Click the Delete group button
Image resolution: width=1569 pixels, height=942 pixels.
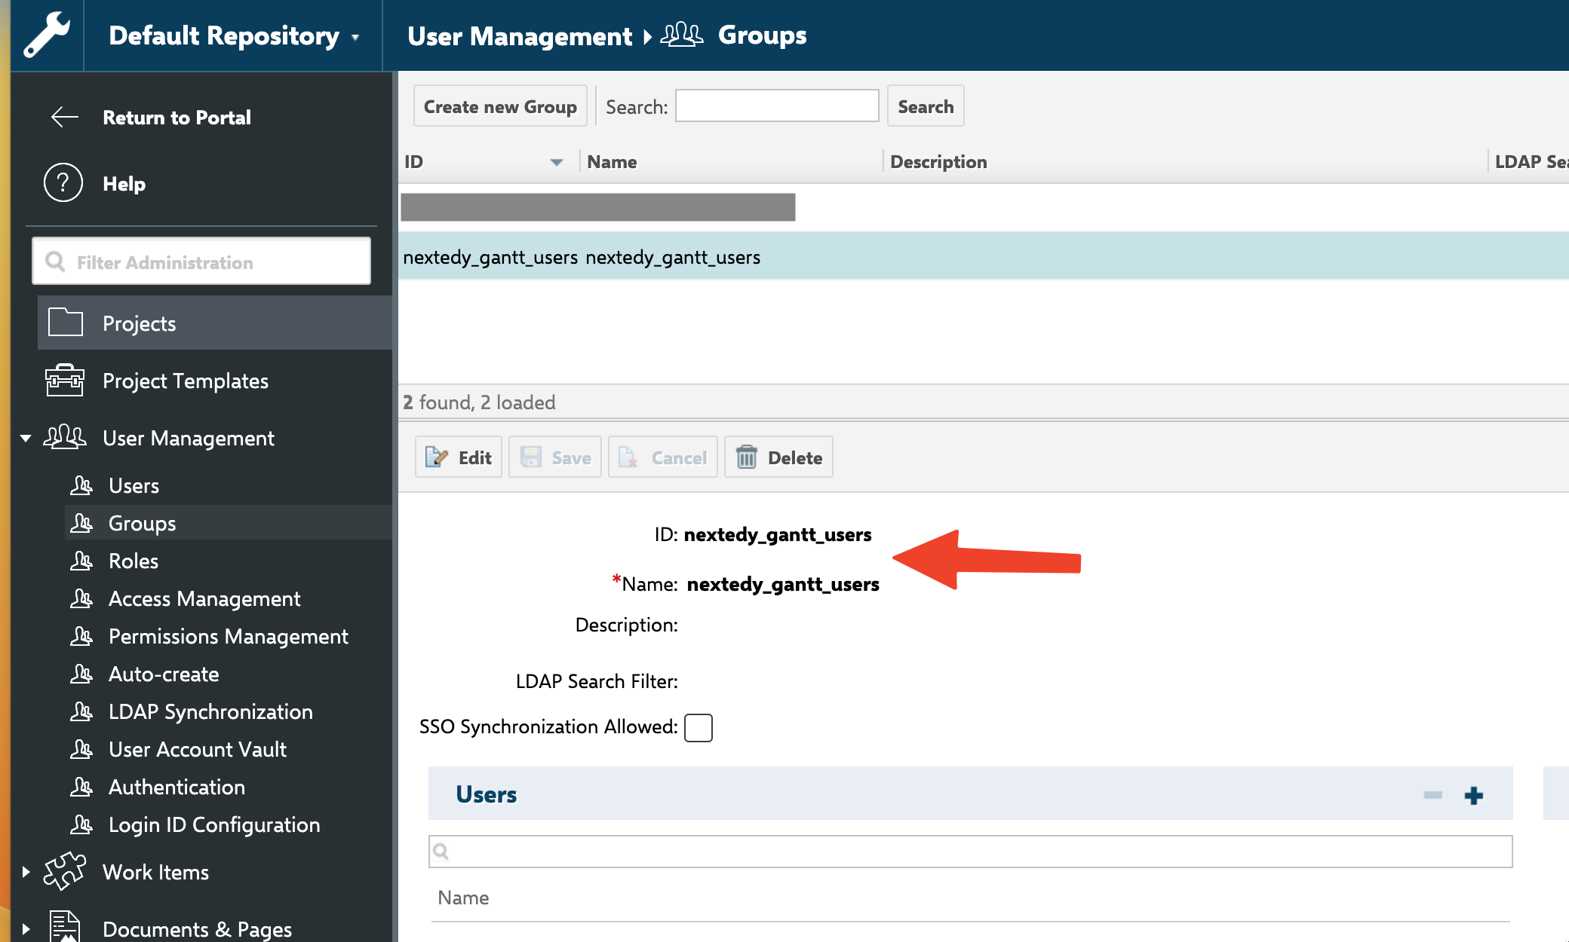779,457
